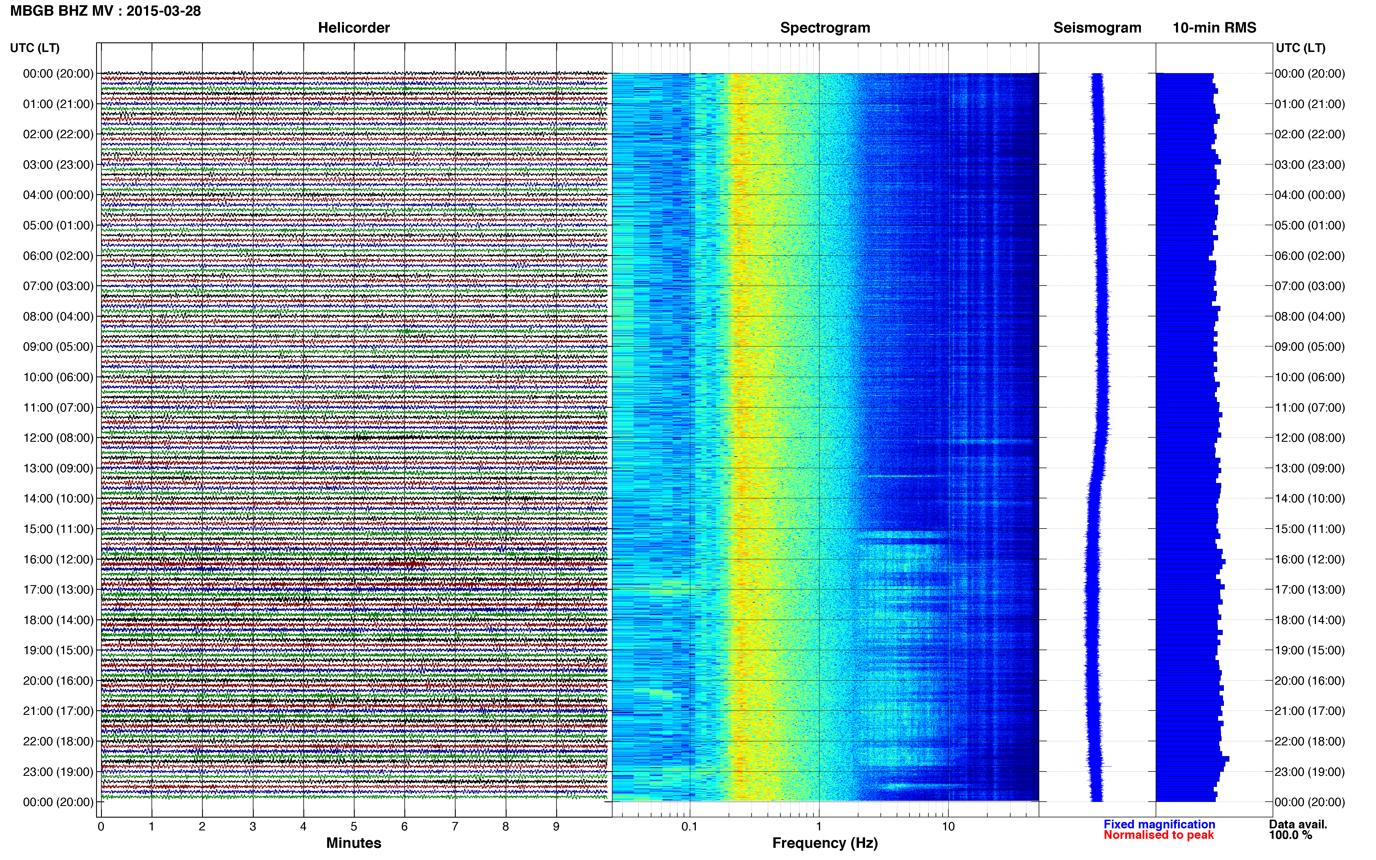Select the 10-min RMS panel heading
Image resolution: width=1376 pixels, height=860 pixels.
1215,28
